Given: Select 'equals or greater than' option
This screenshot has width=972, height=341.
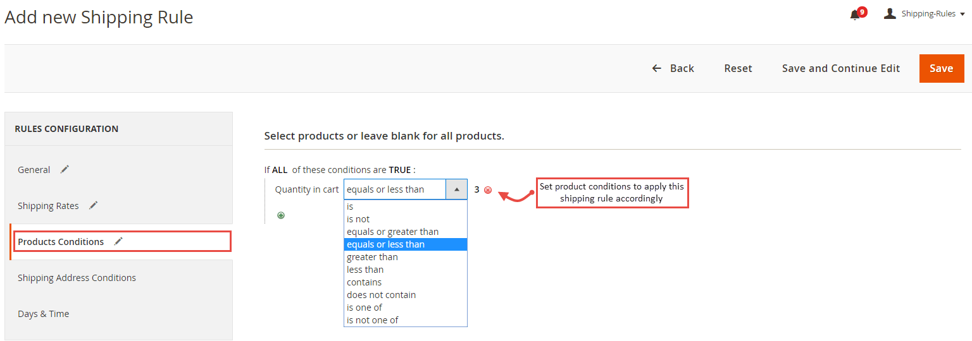Looking at the screenshot, I should (x=406, y=232).
